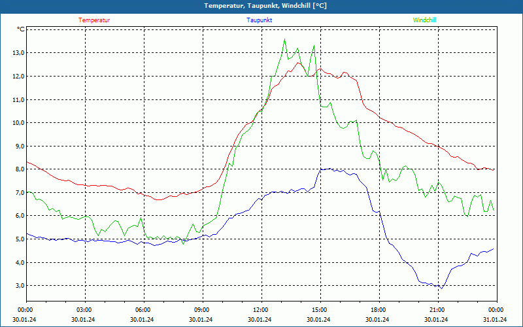The width and height of the screenshot is (523, 327).
Task: Click the green Windchill peak near 13:00
Action: [284, 39]
